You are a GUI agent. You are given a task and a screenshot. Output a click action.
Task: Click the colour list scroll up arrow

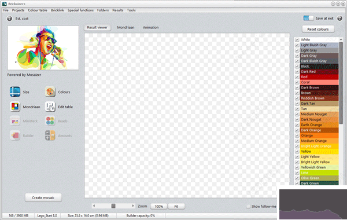tap(341, 39)
